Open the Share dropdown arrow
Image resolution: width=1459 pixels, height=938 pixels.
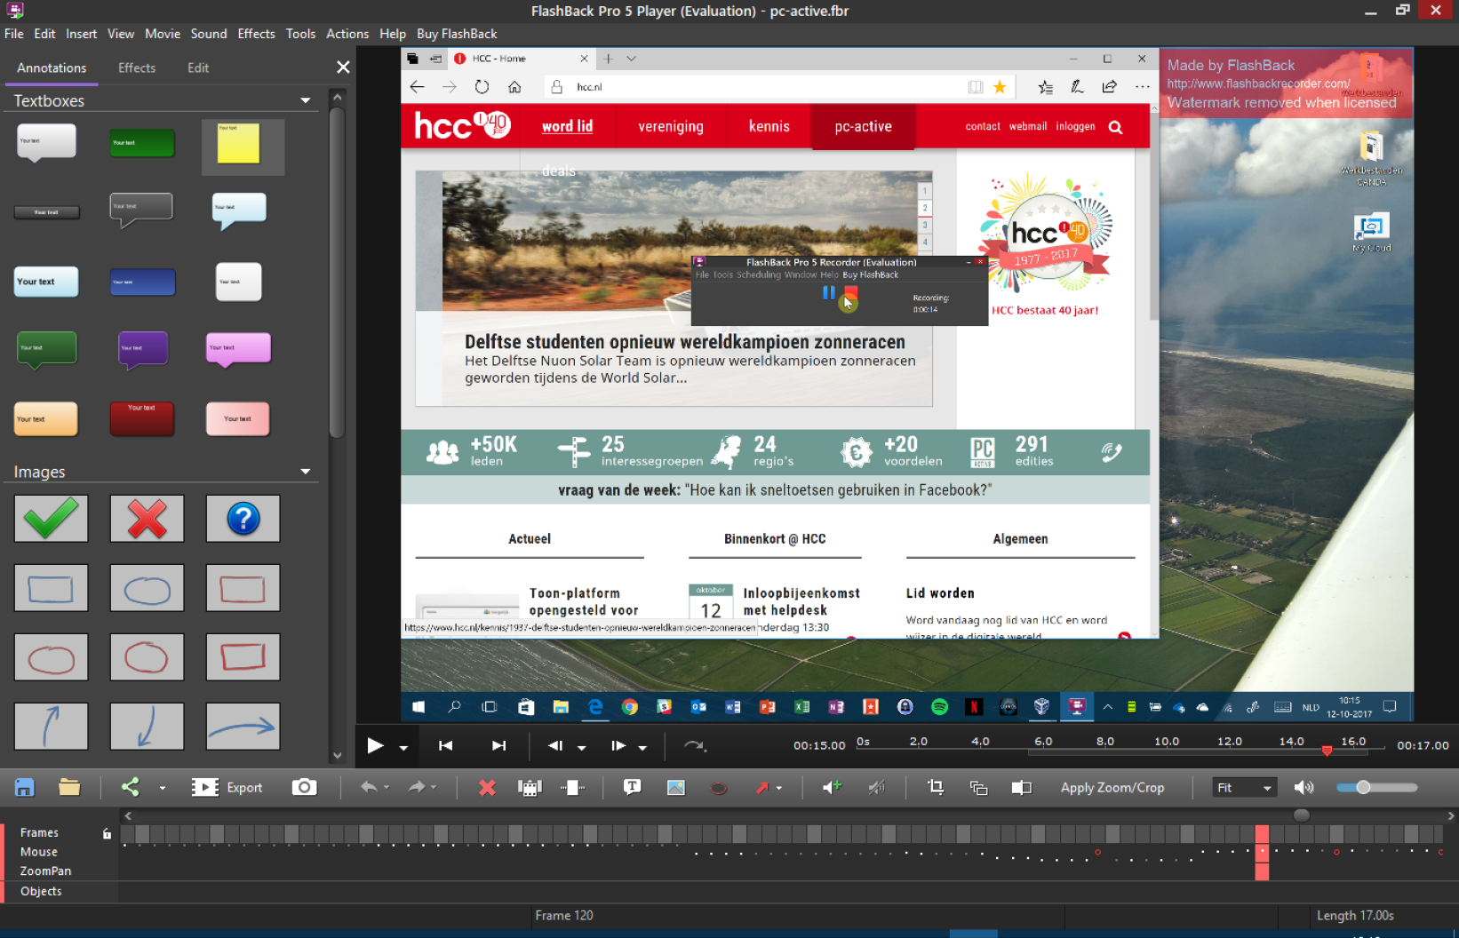tap(162, 788)
